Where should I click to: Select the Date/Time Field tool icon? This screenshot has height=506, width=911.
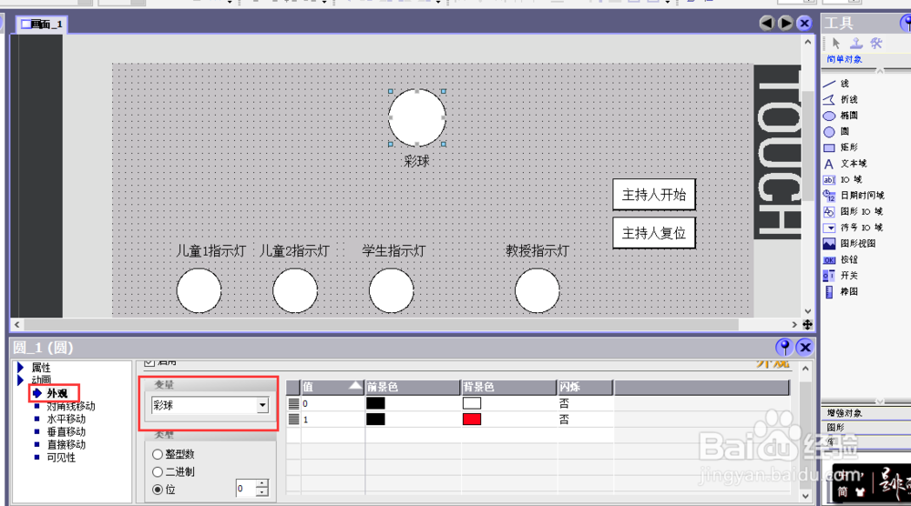tap(829, 196)
